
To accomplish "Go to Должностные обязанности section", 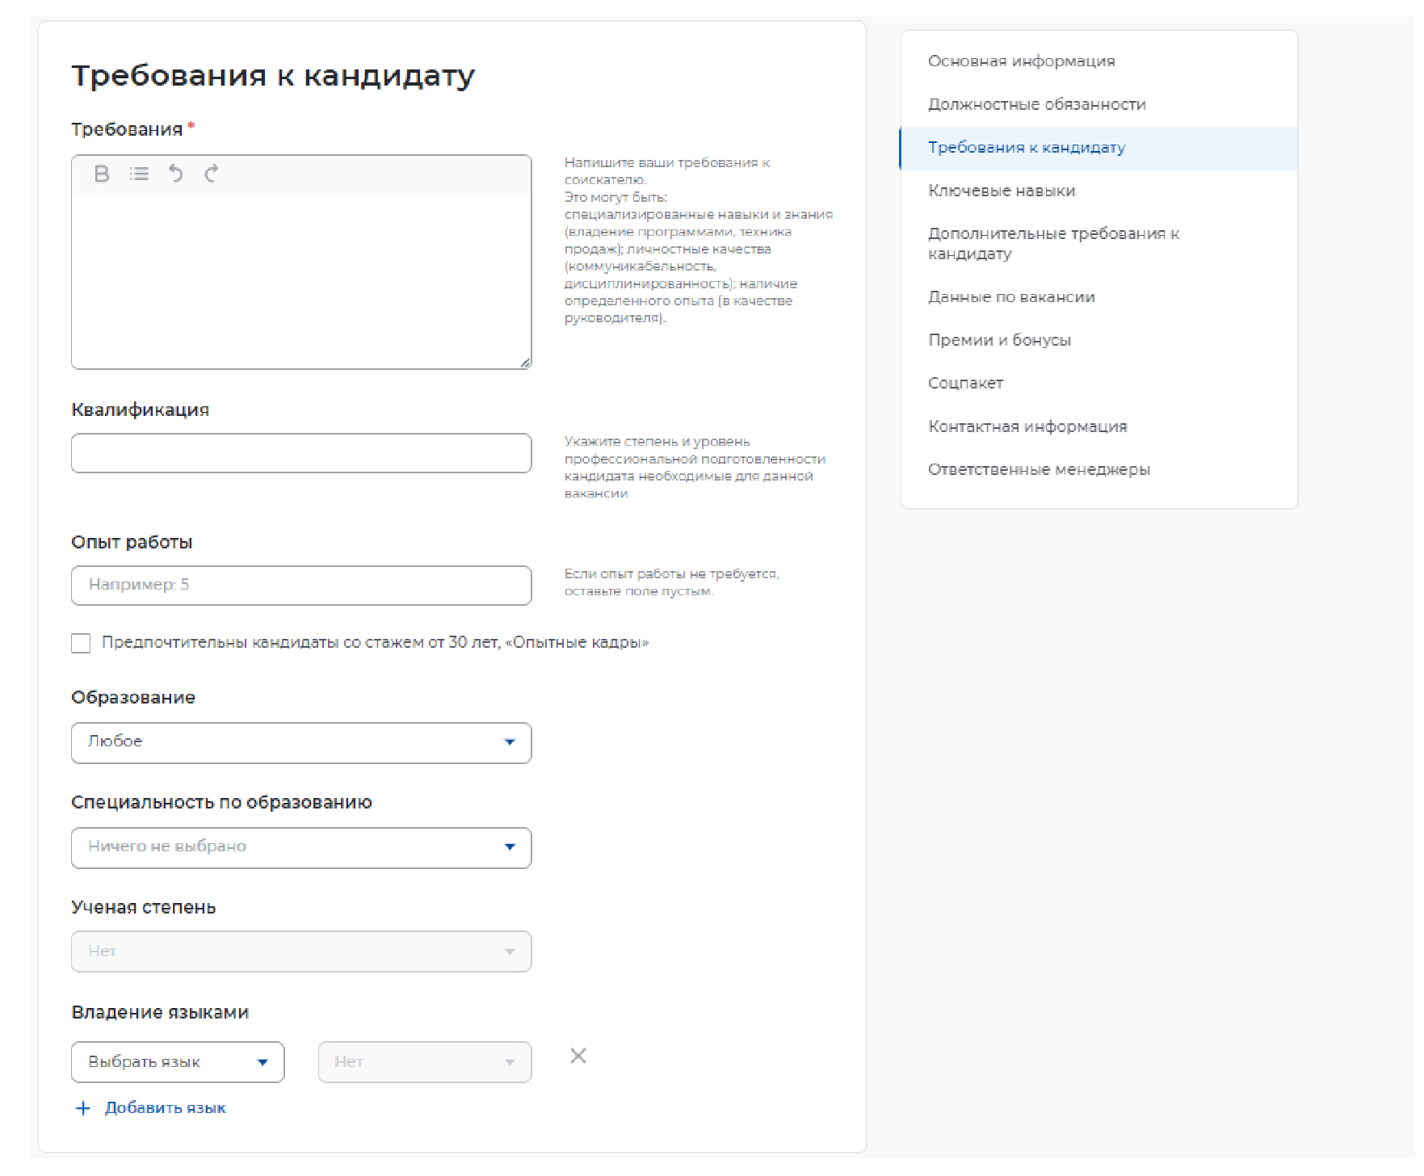I will pos(1098,105).
